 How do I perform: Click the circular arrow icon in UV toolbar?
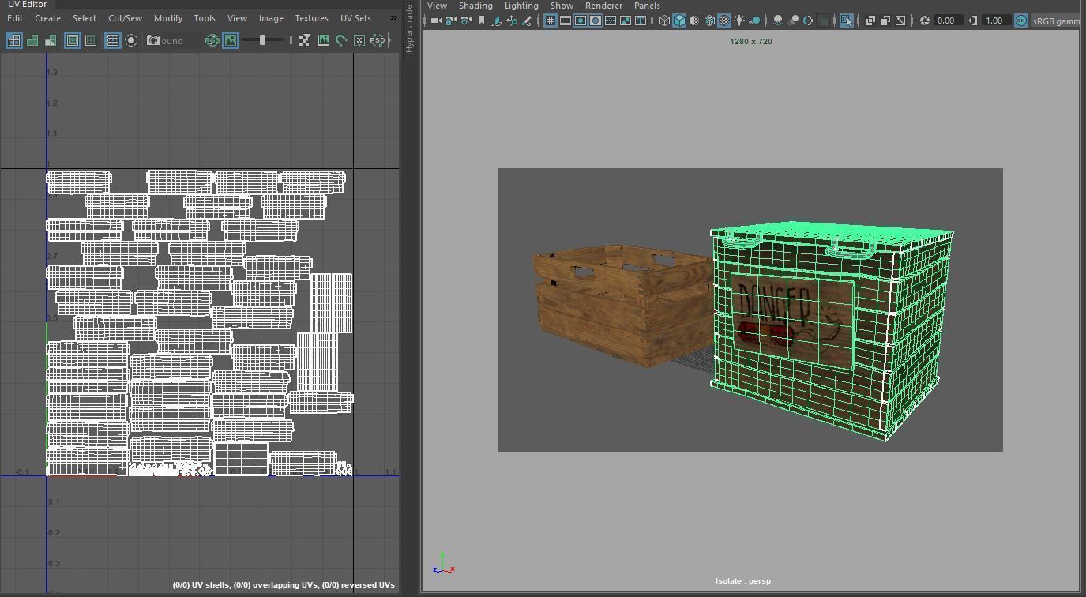click(x=341, y=40)
